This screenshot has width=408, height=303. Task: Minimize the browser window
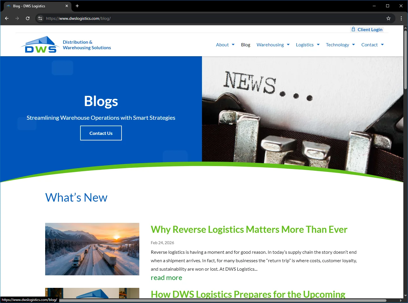point(374,6)
